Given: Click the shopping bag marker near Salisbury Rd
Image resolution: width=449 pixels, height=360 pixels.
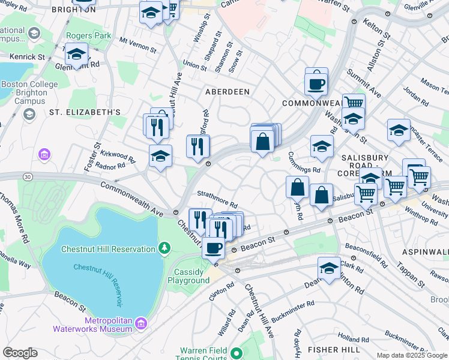Looking at the screenshot, I should pyautogui.click(x=321, y=196).
